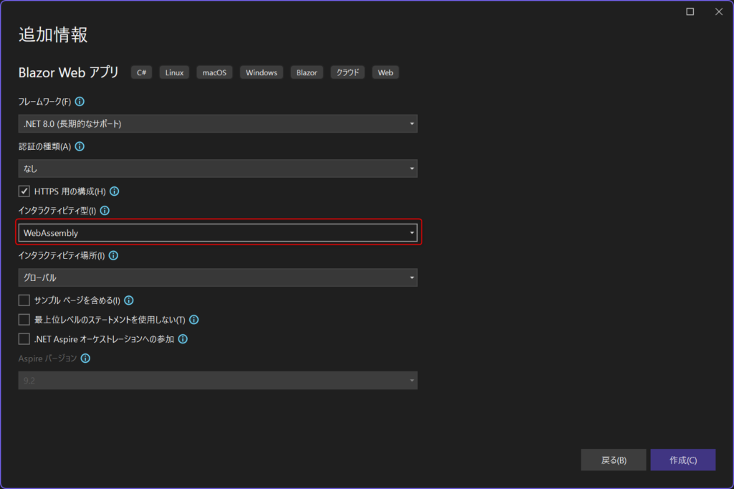734x489 pixels.
Task: Click info icon beside Aspire バージョン label
Action: [85, 359]
